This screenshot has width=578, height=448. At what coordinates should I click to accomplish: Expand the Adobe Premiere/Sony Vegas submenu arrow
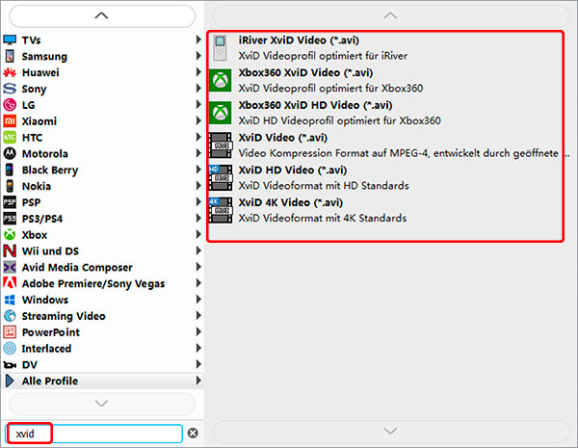pyautogui.click(x=198, y=283)
